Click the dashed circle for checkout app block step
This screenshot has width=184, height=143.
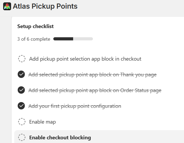click(x=22, y=59)
